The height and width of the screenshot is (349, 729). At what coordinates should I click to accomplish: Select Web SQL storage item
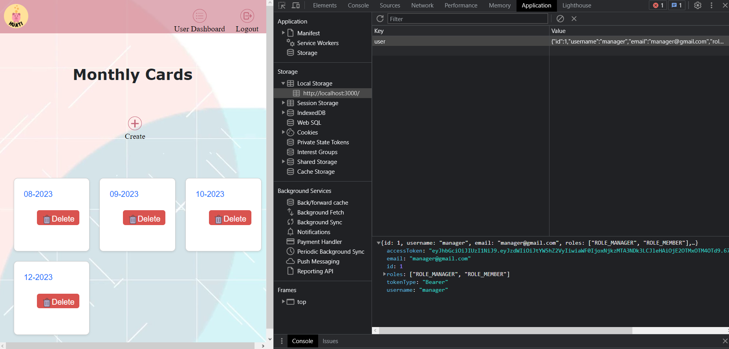pos(309,123)
